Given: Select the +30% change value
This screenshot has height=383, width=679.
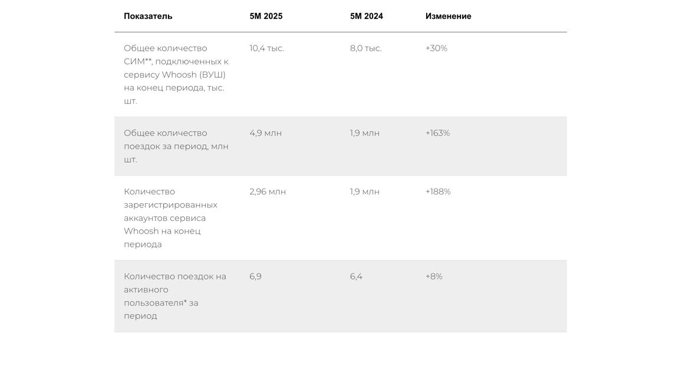Looking at the screenshot, I should pyautogui.click(x=436, y=48).
